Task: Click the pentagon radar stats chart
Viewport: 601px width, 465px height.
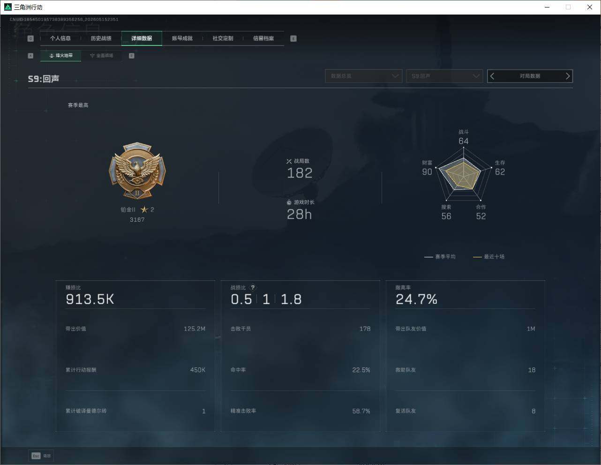Action: click(x=463, y=173)
